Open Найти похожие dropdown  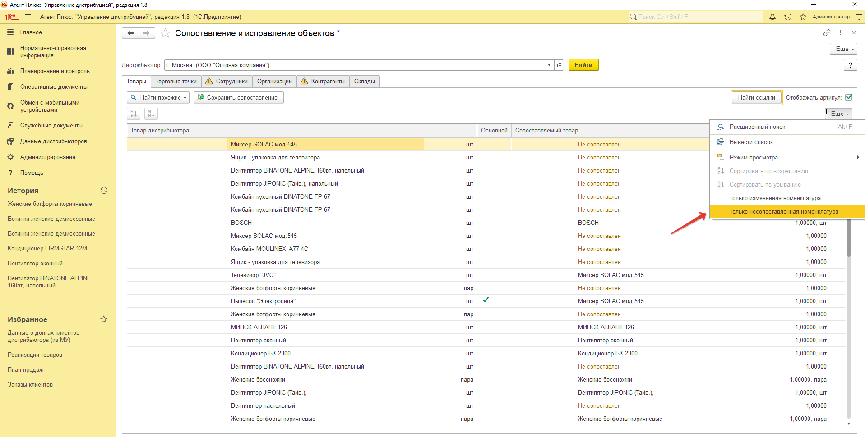click(158, 97)
